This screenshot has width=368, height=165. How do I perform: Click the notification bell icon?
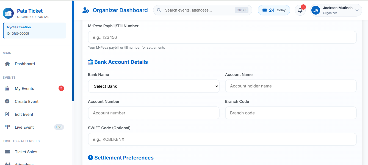300,10
